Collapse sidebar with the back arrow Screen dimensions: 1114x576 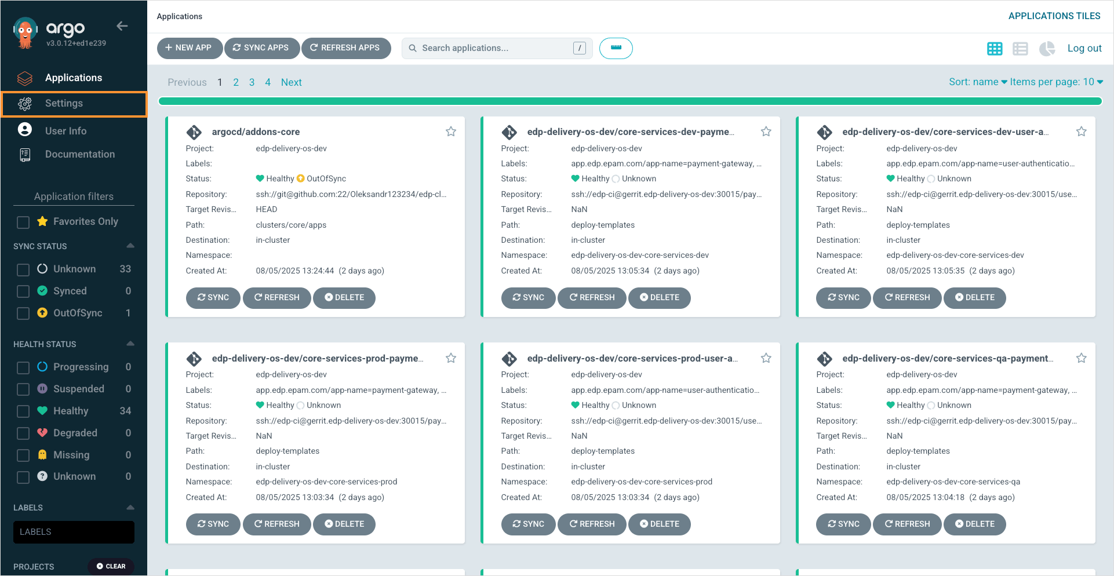point(122,26)
